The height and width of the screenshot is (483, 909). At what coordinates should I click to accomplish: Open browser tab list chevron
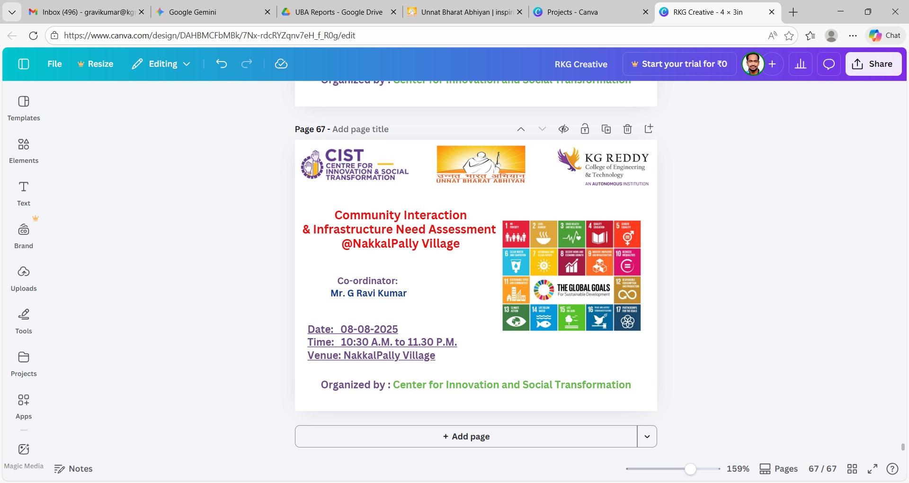pyautogui.click(x=12, y=12)
